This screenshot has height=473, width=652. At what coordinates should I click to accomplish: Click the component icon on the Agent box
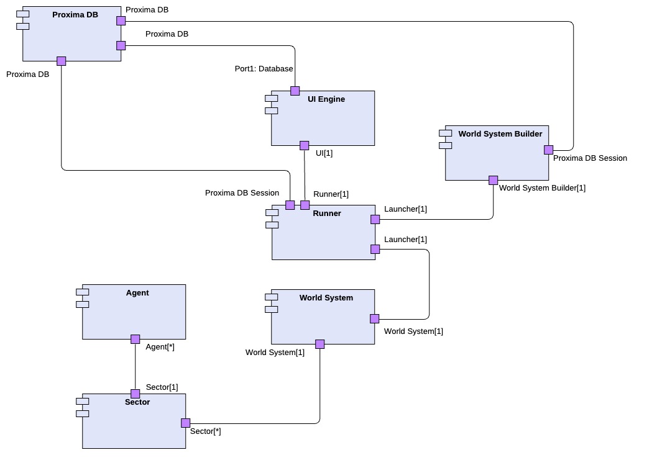point(82,298)
